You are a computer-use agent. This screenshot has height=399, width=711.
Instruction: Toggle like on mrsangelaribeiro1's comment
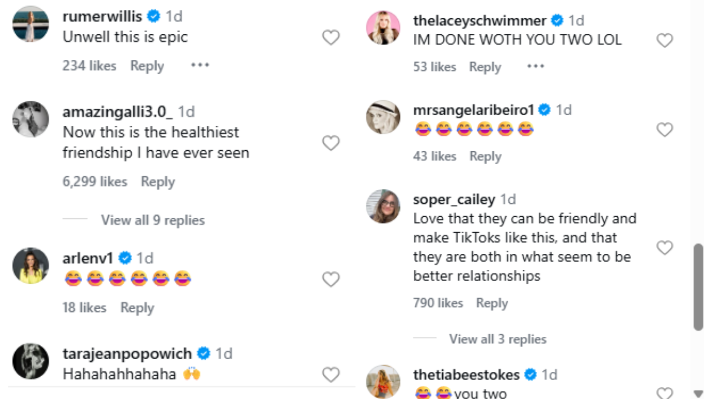tap(664, 129)
